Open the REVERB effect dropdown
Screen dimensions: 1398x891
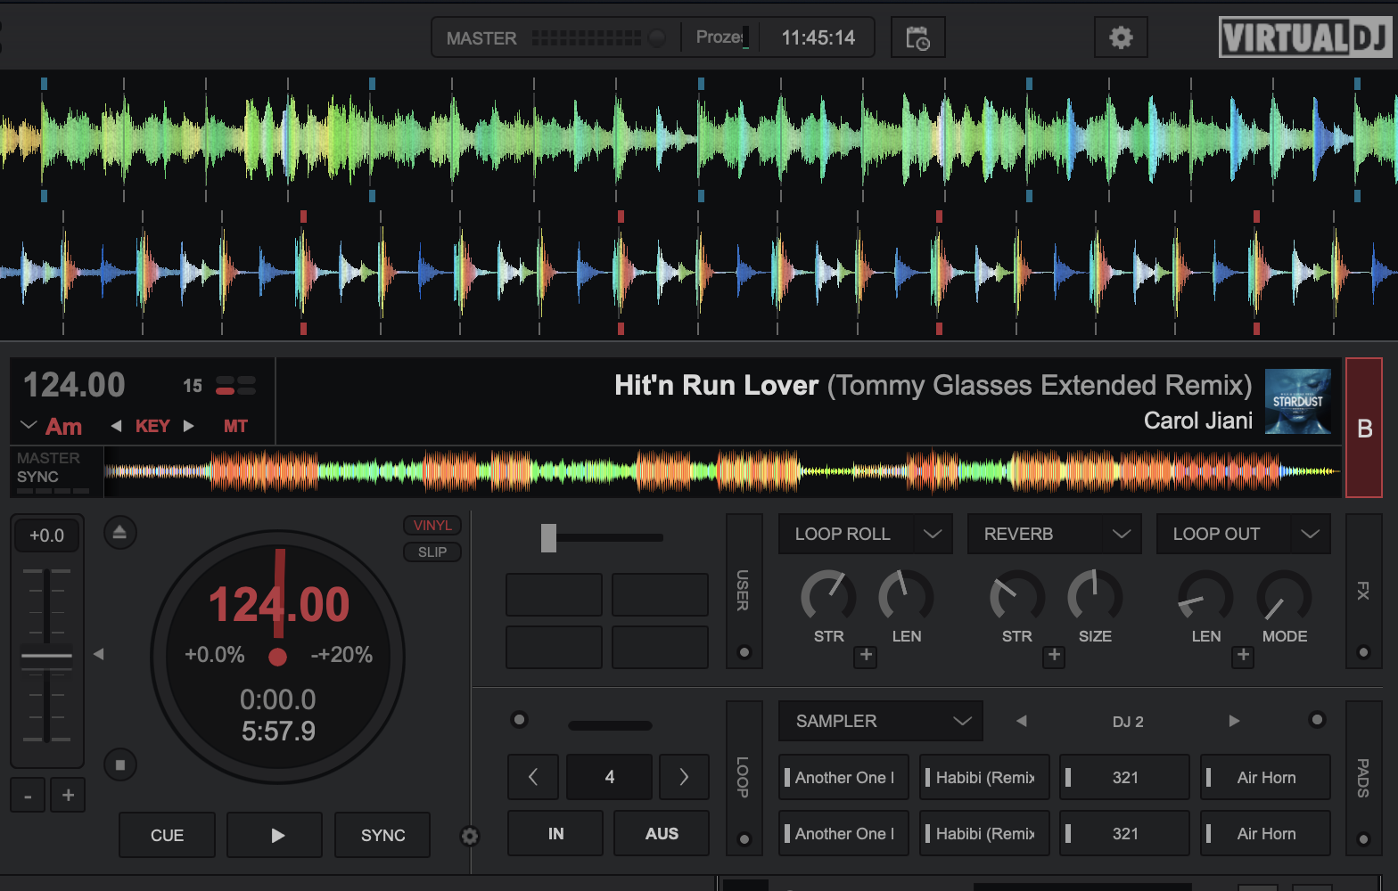coord(1122,534)
